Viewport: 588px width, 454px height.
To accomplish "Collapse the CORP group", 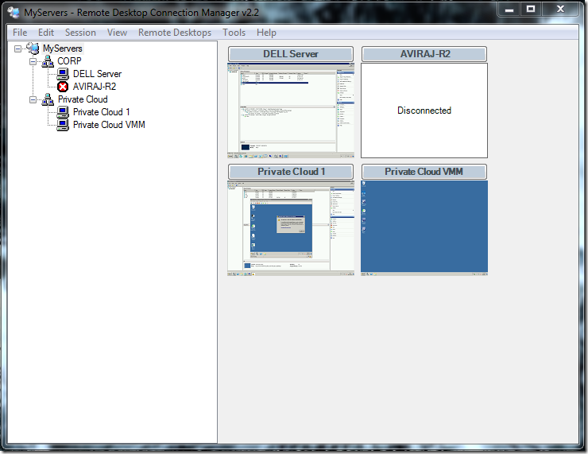I will (33, 61).
